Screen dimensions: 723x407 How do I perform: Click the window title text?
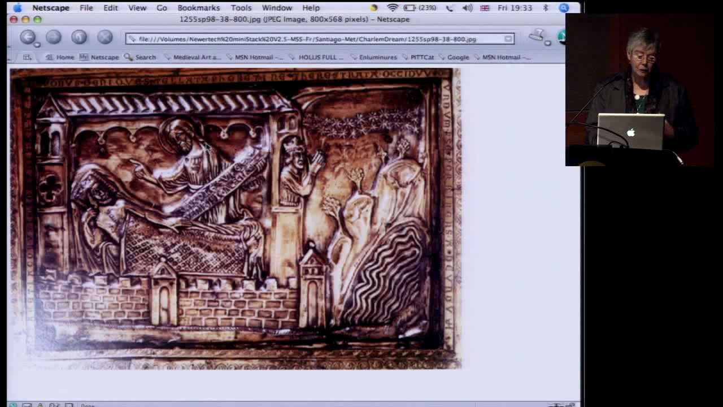click(294, 19)
